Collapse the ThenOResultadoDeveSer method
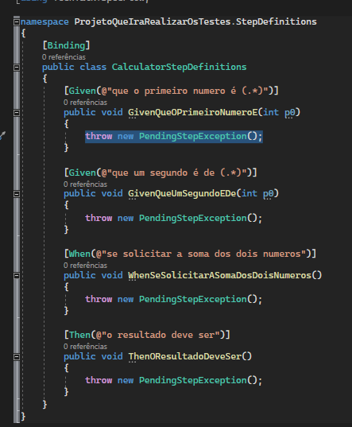Screen dimensions: 352x427 [x=17, y=356]
